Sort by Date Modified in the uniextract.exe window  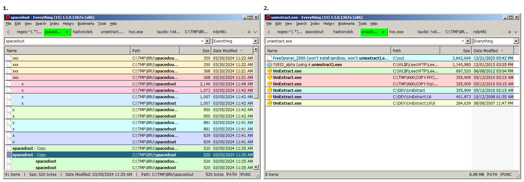[492, 51]
